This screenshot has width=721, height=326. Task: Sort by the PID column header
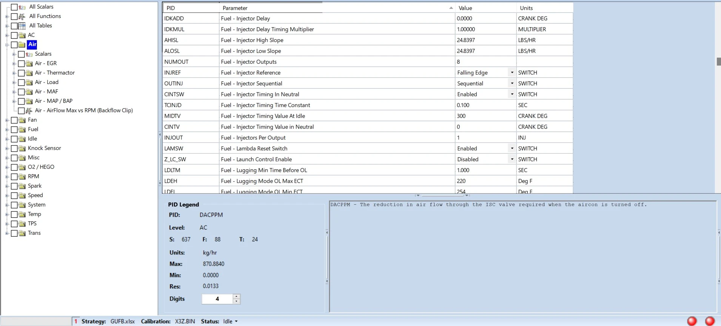[191, 8]
